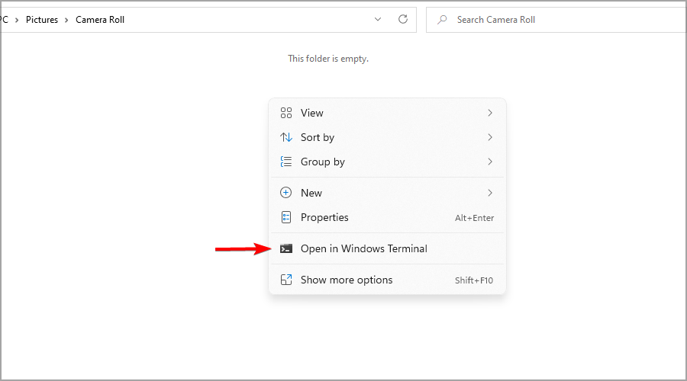Click the Windows Terminal icon
687x381 pixels.
(286, 249)
